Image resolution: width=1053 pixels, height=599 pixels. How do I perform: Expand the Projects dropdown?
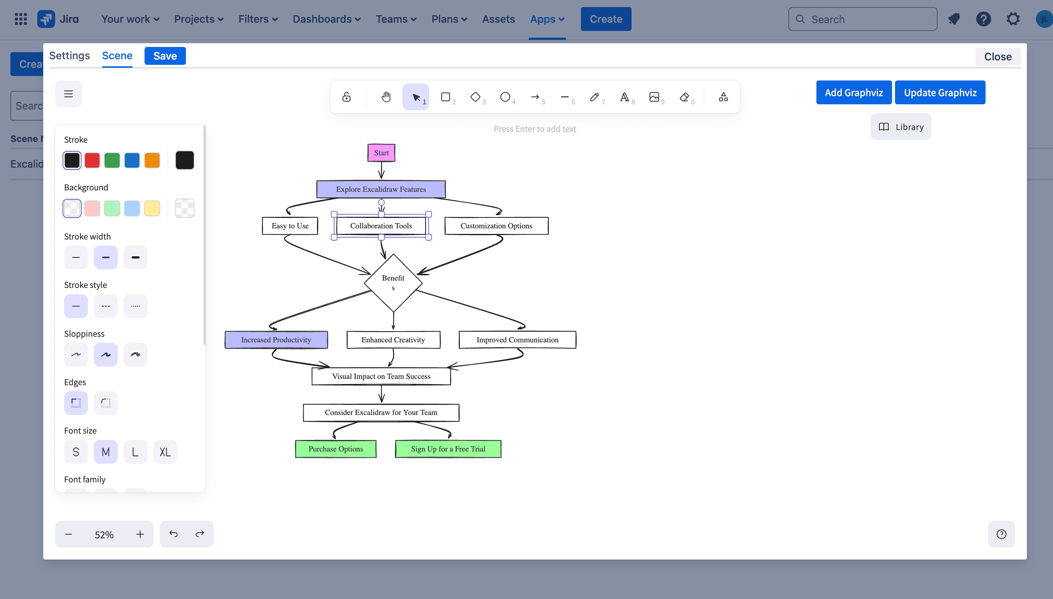point(199,19)
